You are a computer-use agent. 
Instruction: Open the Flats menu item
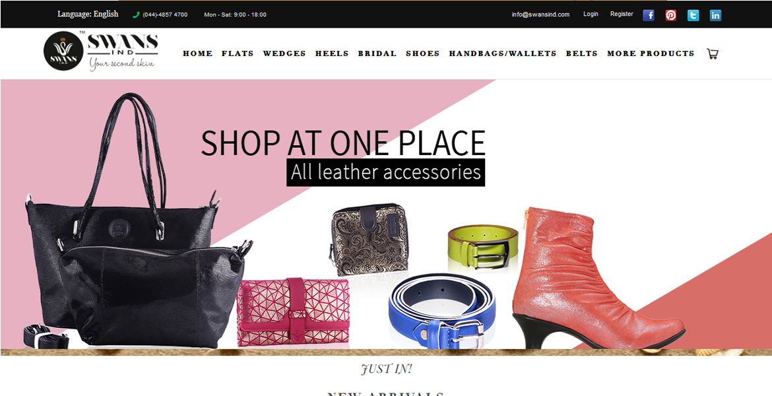238,53
